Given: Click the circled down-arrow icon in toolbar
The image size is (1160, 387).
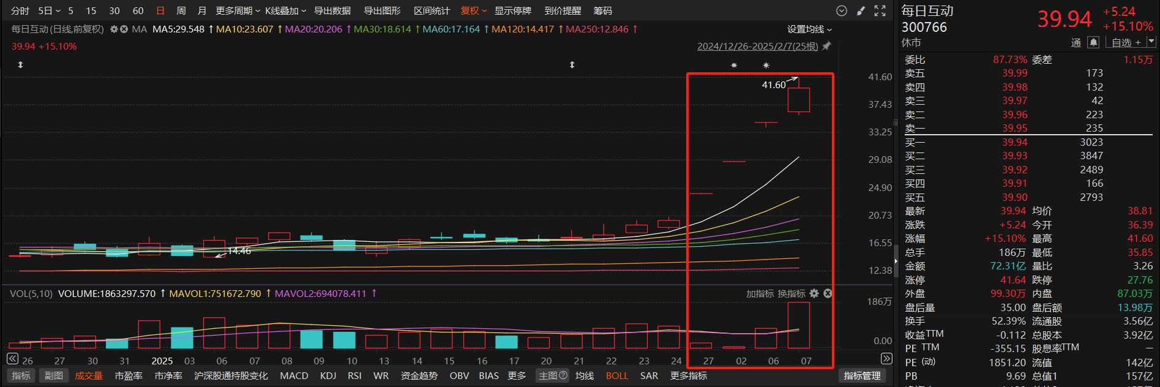Looking at the screenshot, I should click(x=842, y=11).
